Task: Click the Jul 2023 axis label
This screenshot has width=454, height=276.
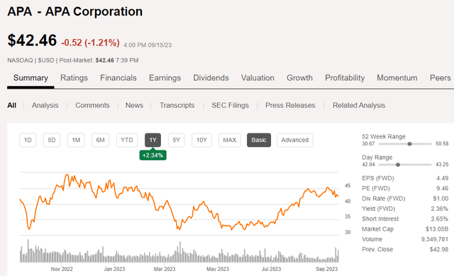Action: pos(271,269)
